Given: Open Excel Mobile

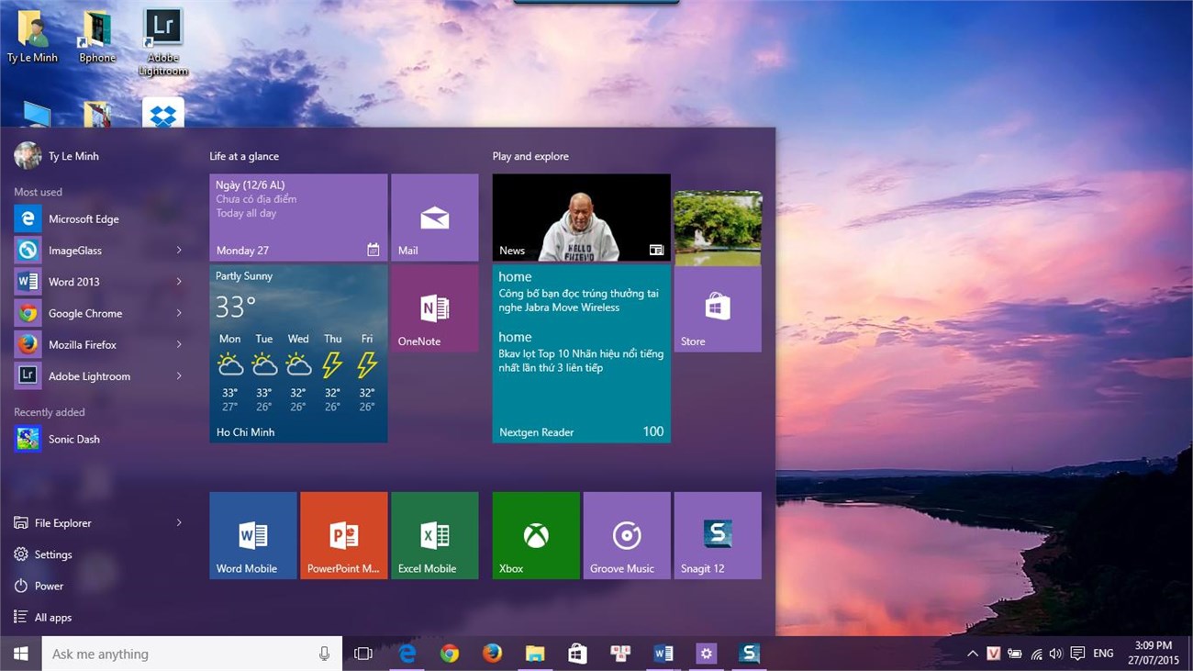Looking at the screenshot, I should coord(434,535).
